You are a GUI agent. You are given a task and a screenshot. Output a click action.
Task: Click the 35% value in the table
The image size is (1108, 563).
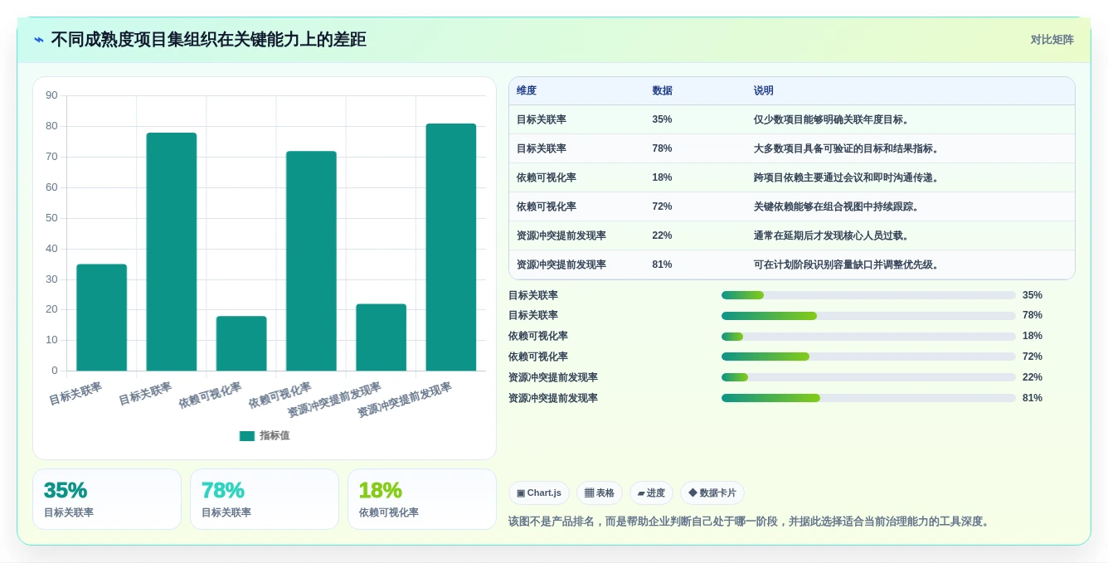point(662,119)
